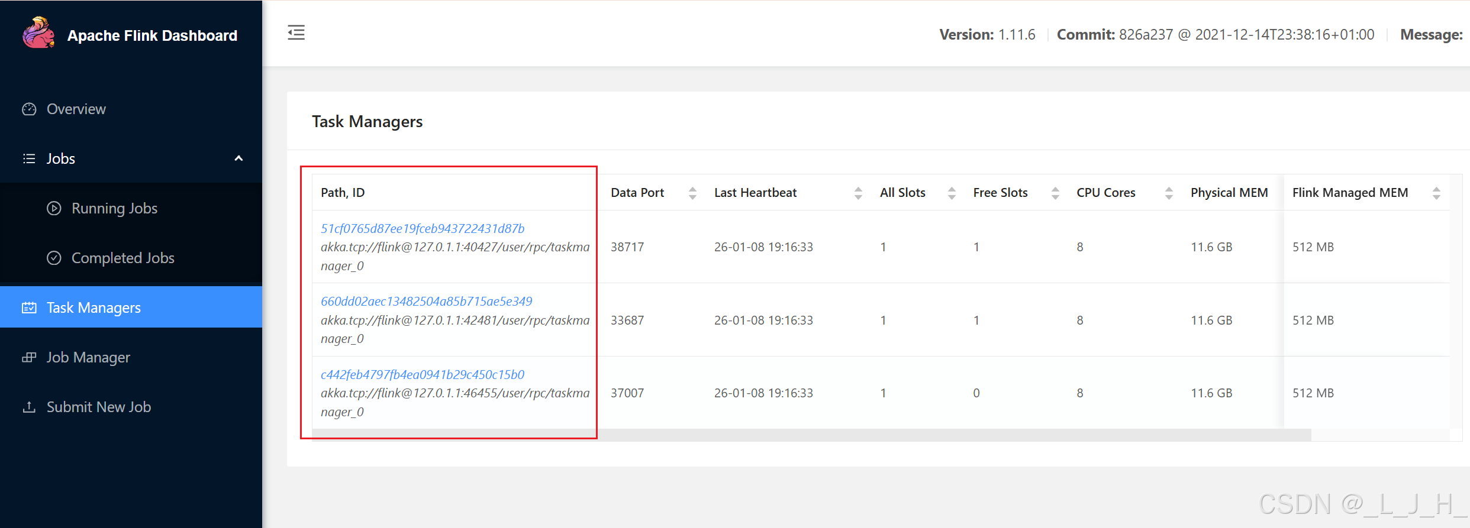Open Running Jobs in the sidebar
Screen dimensions: 1470x528
pyautogui.click(x=131, y=208)
